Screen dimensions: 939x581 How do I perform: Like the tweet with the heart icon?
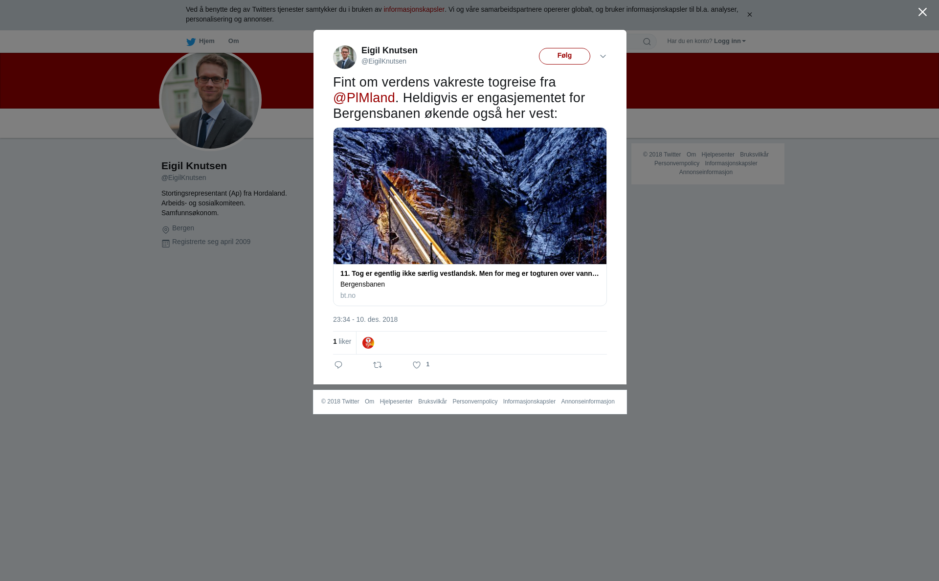point(417,365)
